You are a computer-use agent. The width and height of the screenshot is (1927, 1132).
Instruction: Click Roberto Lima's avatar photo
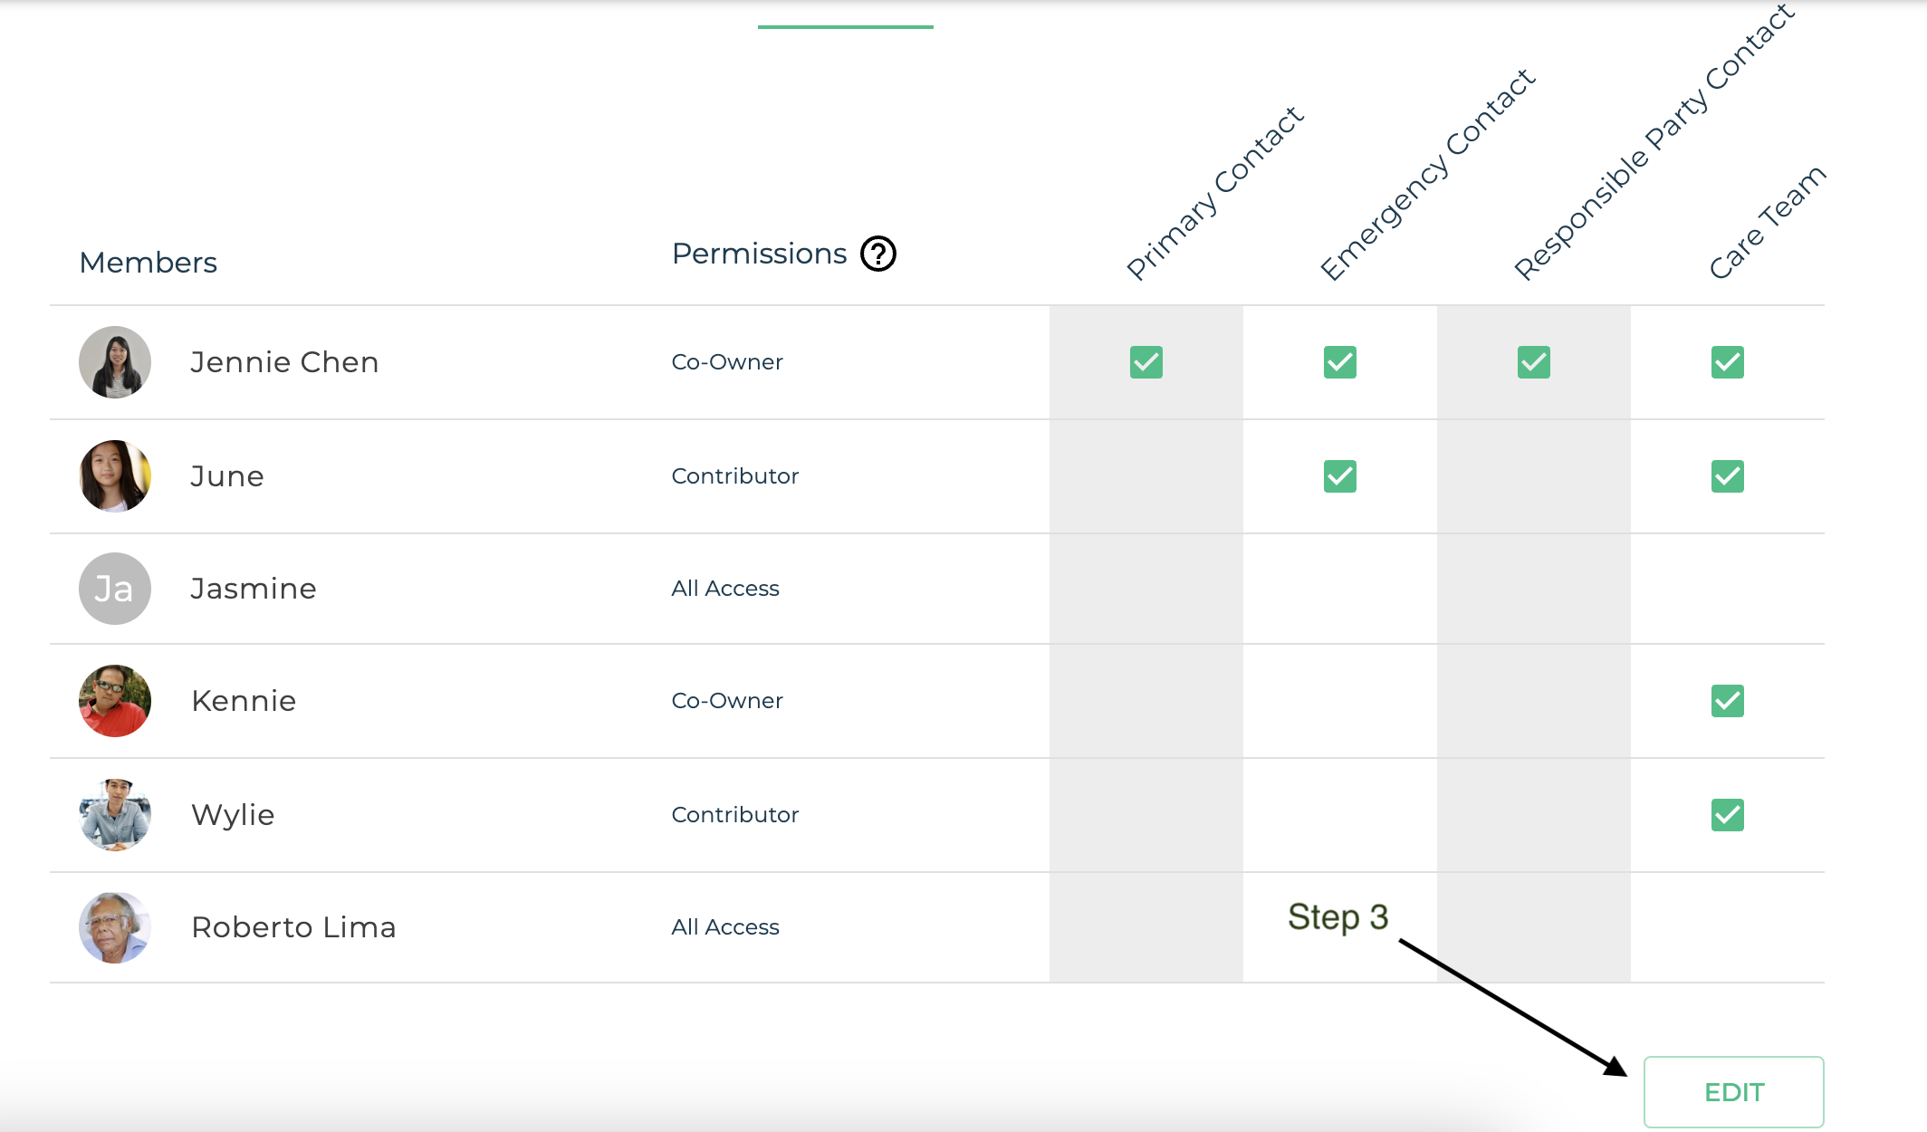[x=115, y=927]
